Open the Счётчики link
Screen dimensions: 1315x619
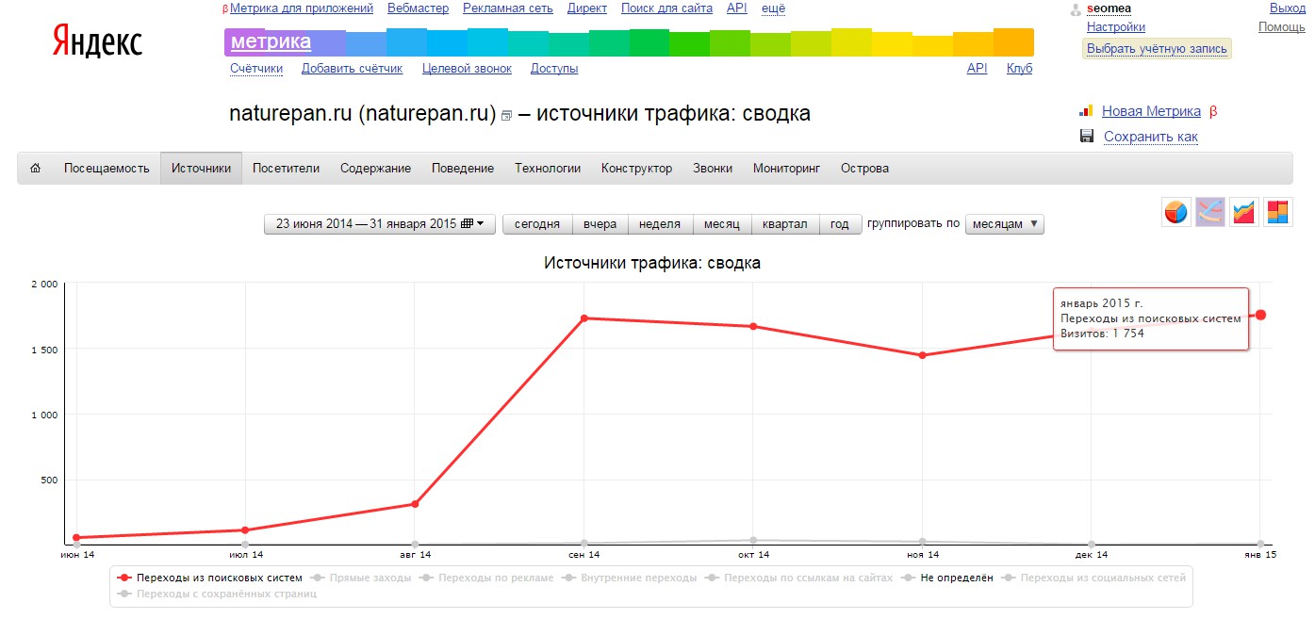point(256,69)
